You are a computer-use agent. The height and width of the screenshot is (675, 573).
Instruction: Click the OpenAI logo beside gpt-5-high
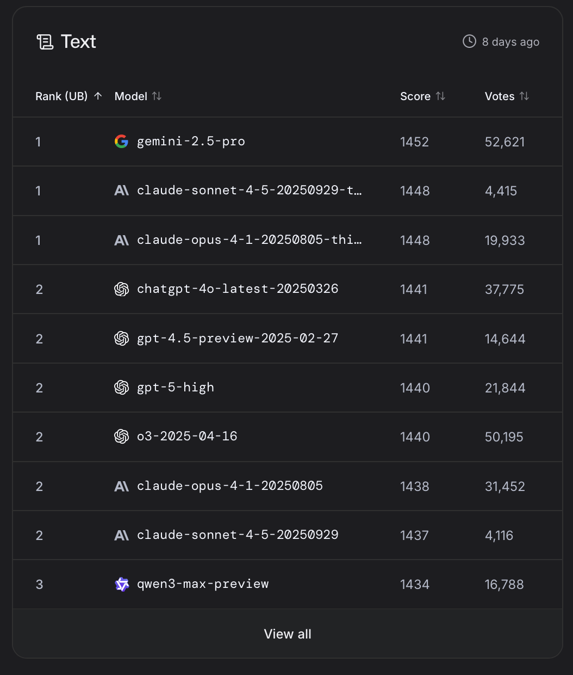[121, 388]
